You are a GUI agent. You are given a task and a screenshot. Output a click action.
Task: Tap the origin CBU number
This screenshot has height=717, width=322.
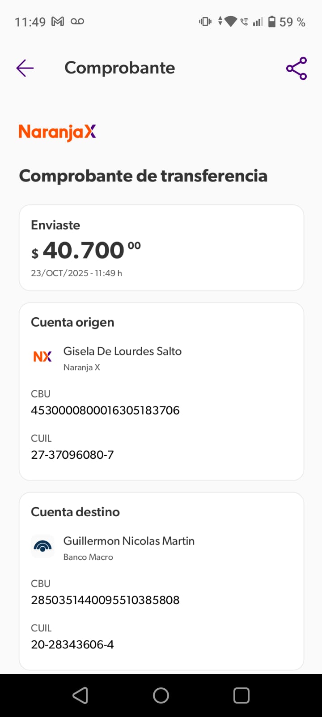(105, 410)
